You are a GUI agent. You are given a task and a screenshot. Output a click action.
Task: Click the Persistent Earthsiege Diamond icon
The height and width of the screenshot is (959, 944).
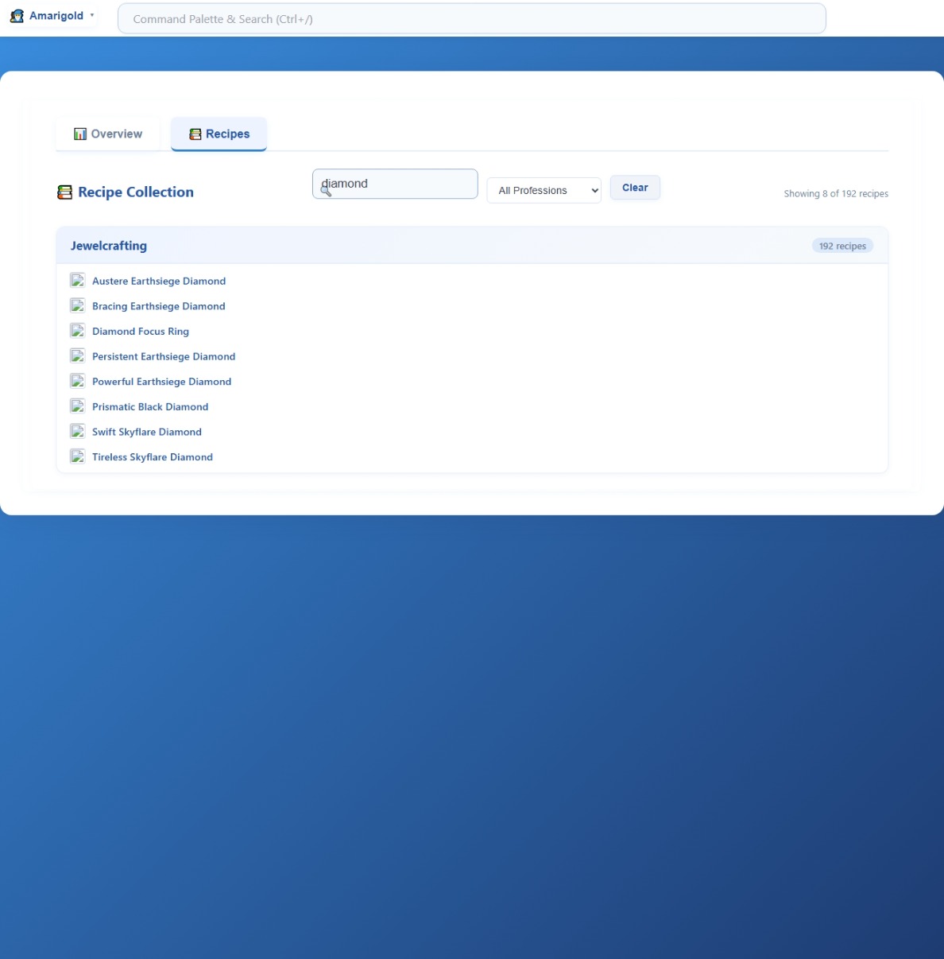tap(77, 355)
